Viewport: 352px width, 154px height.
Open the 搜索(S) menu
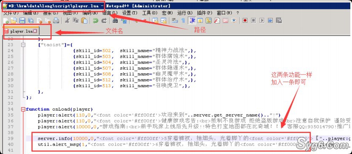(x=51, y=13)
